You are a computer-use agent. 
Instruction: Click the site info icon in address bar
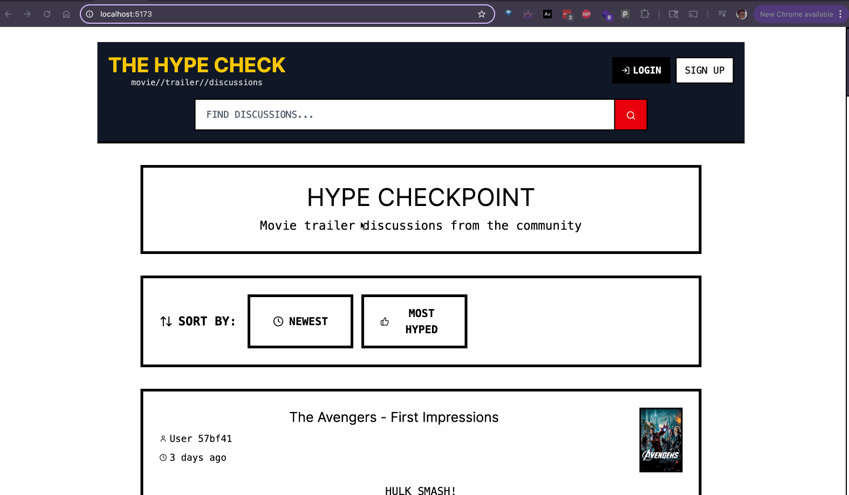(90, 14)
